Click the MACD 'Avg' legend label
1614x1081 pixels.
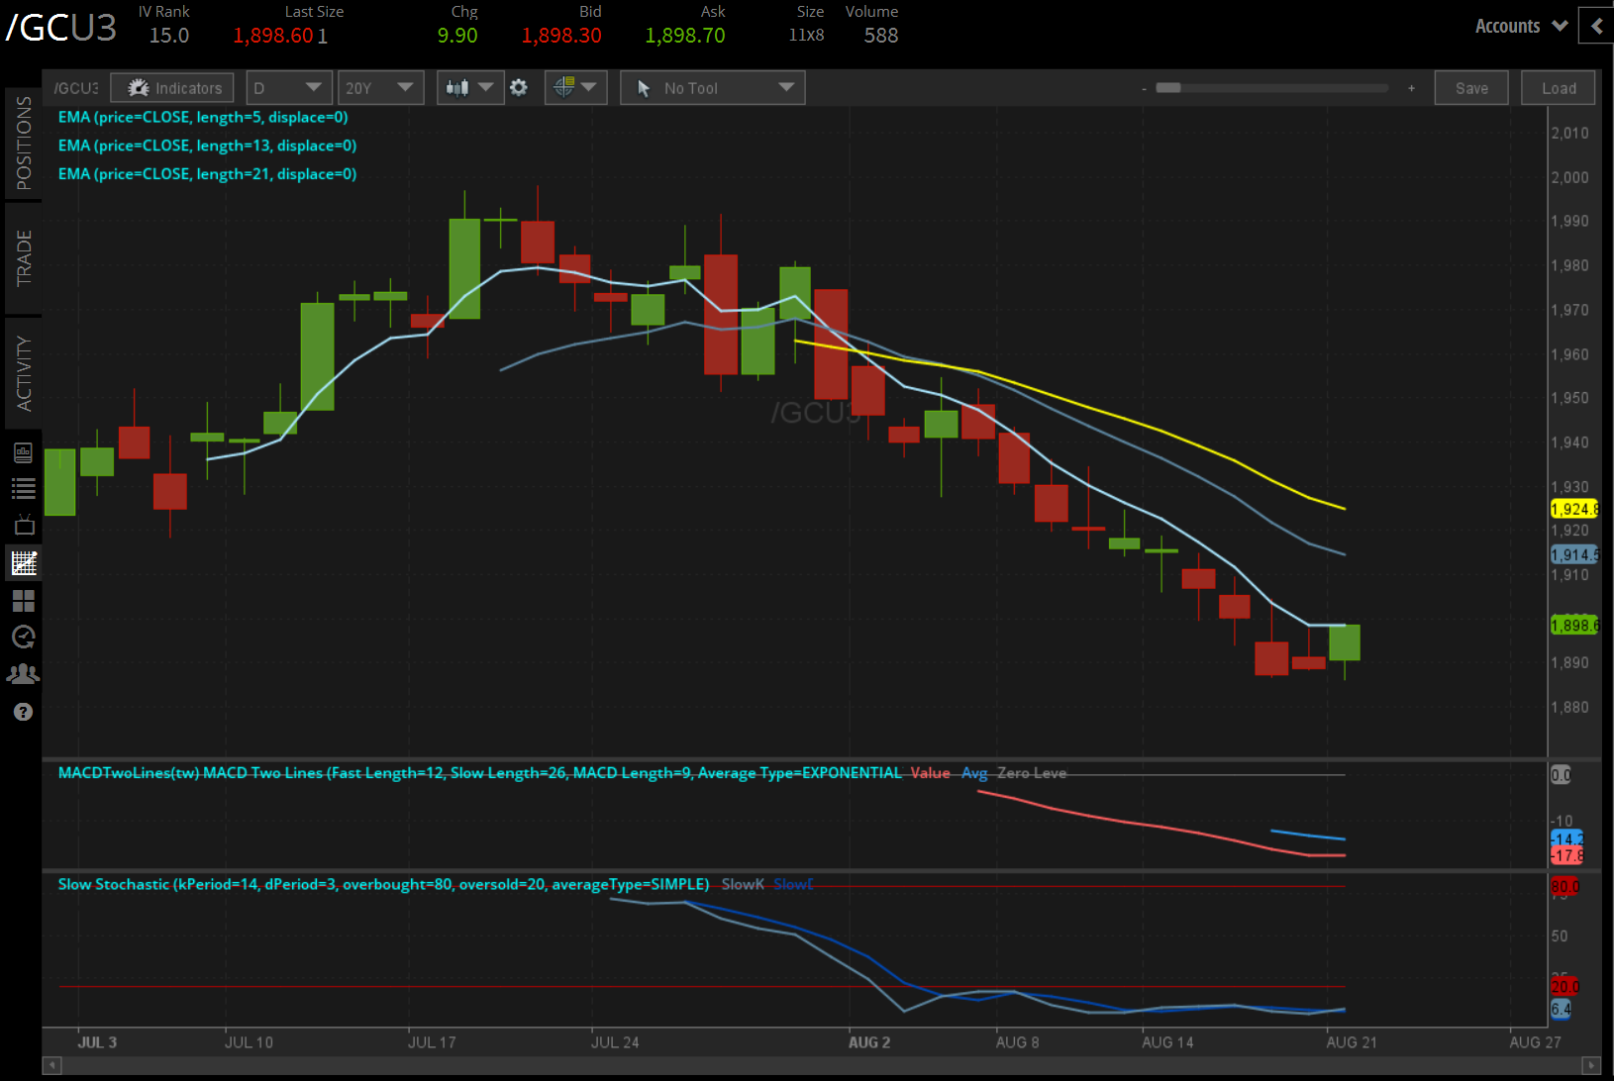coord(974,773)
